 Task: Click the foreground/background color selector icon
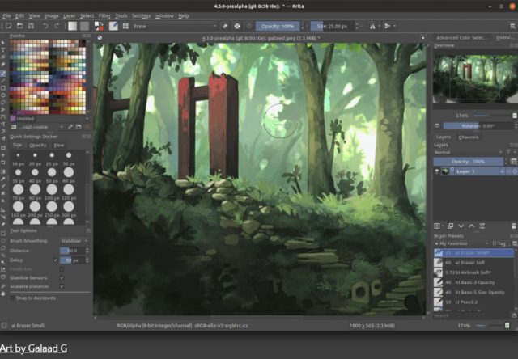pos(99,26)
